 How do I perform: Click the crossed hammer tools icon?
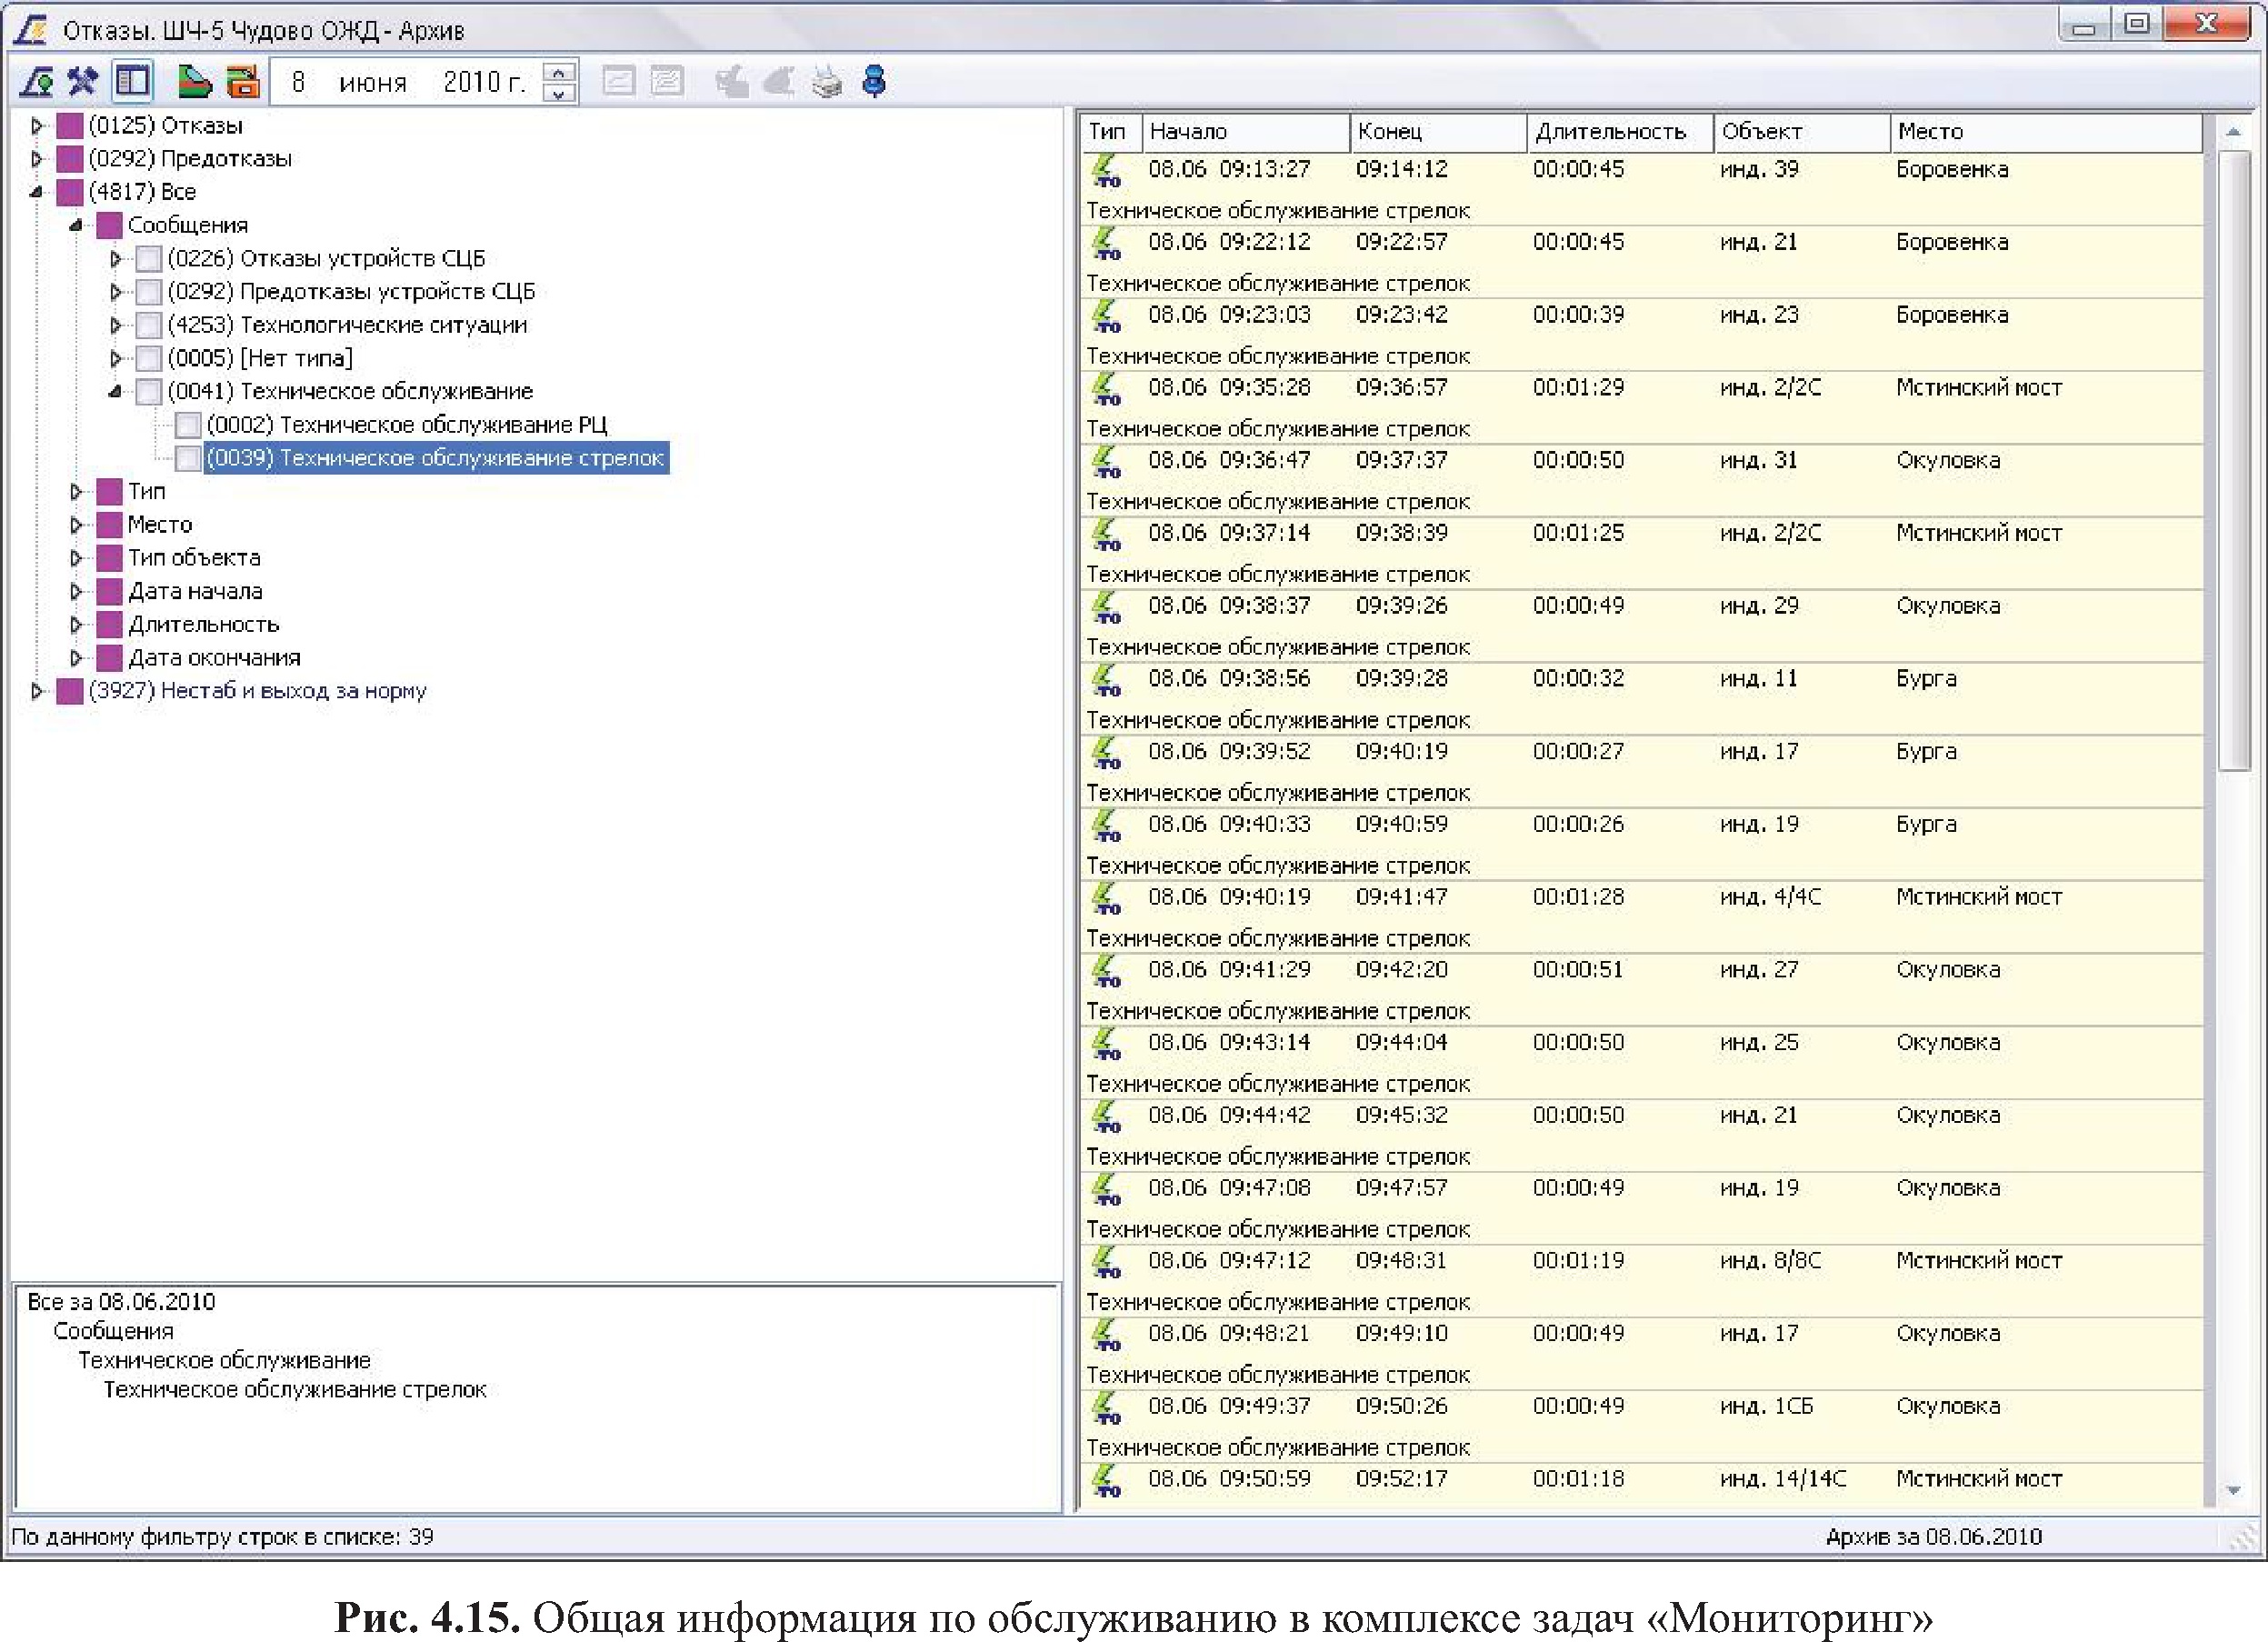pyautogui.click(x=83, y=81)
